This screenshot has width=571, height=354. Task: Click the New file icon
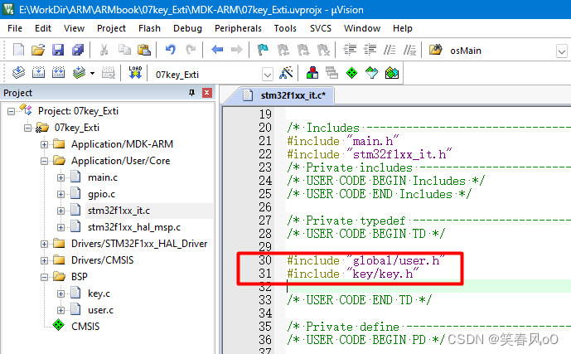18,50
